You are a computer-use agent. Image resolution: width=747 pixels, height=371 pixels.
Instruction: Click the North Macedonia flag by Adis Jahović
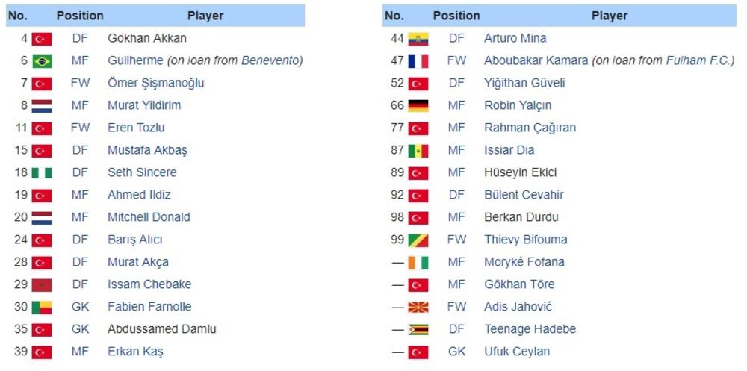pyautogui.click(x=418, y=308)
